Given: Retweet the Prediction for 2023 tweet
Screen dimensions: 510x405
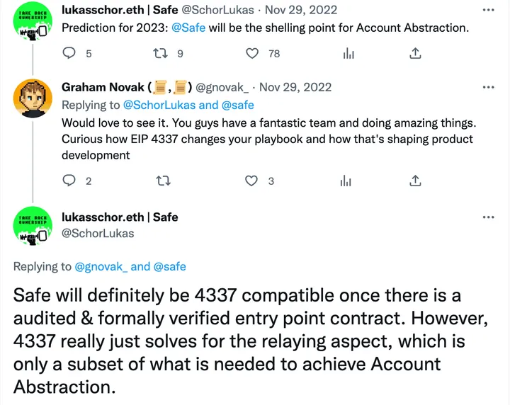Looking at the screenshot, I should point(159,53).
